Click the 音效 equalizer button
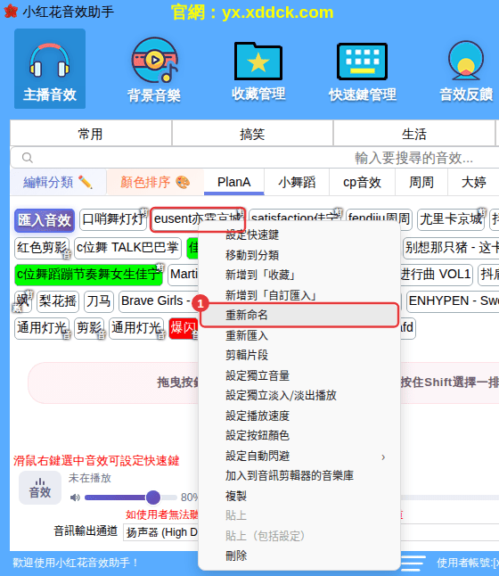 point(40,488)
